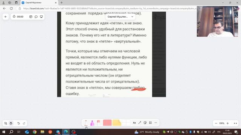The width and height of the screenshot is (241, 135).
Task: Select the eraser tool
Action: 99,123
